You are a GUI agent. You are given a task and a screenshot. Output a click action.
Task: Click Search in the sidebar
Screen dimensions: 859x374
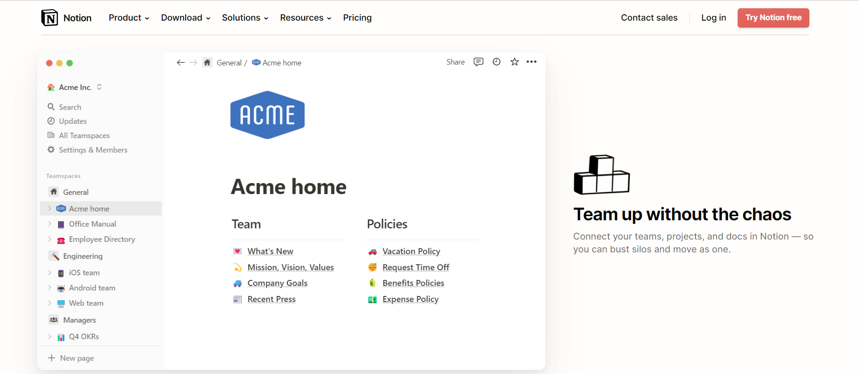(64, 107)
